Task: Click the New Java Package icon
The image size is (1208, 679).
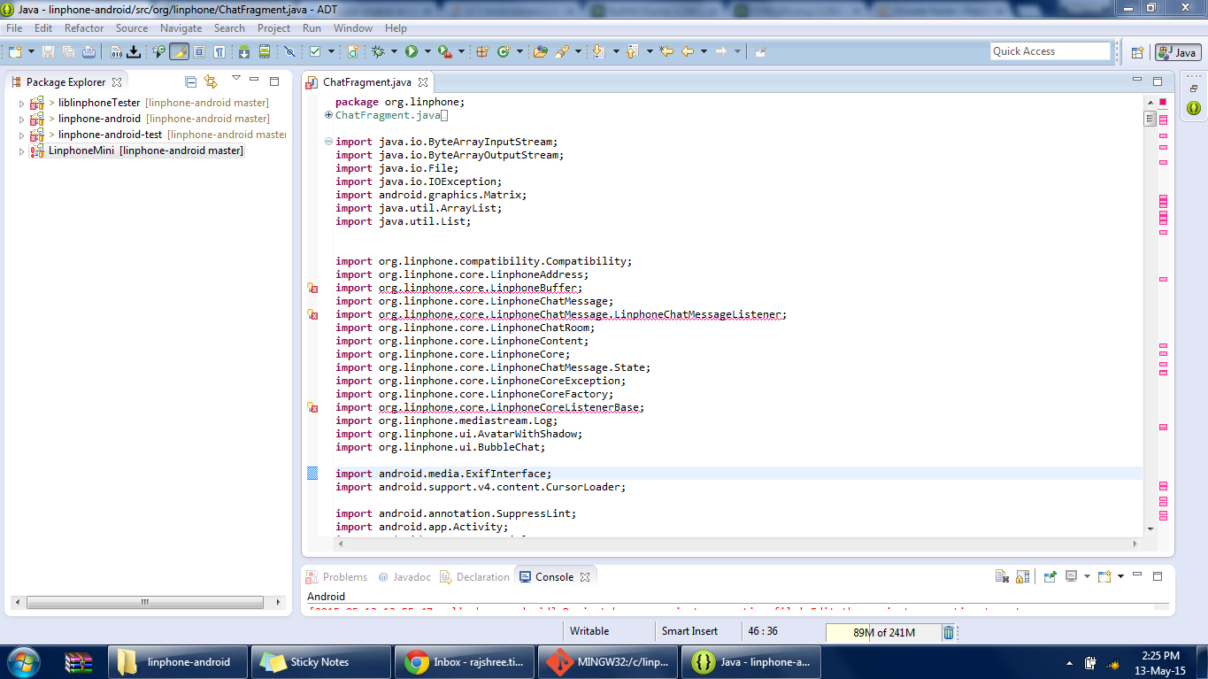Action: tap(482, 51)
